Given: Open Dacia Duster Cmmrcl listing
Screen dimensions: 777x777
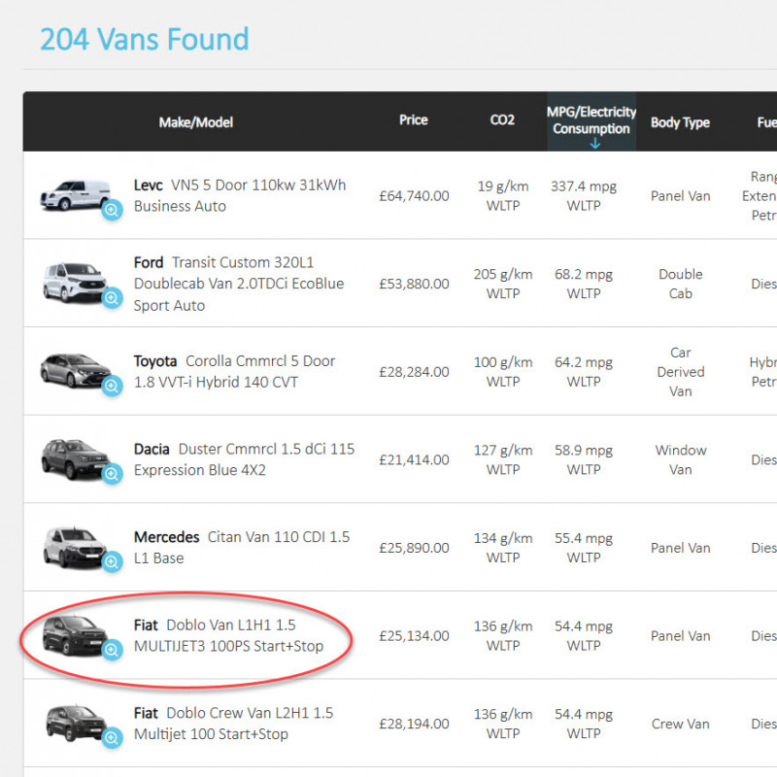Looking at the screenshot, I should pos(245,459).
